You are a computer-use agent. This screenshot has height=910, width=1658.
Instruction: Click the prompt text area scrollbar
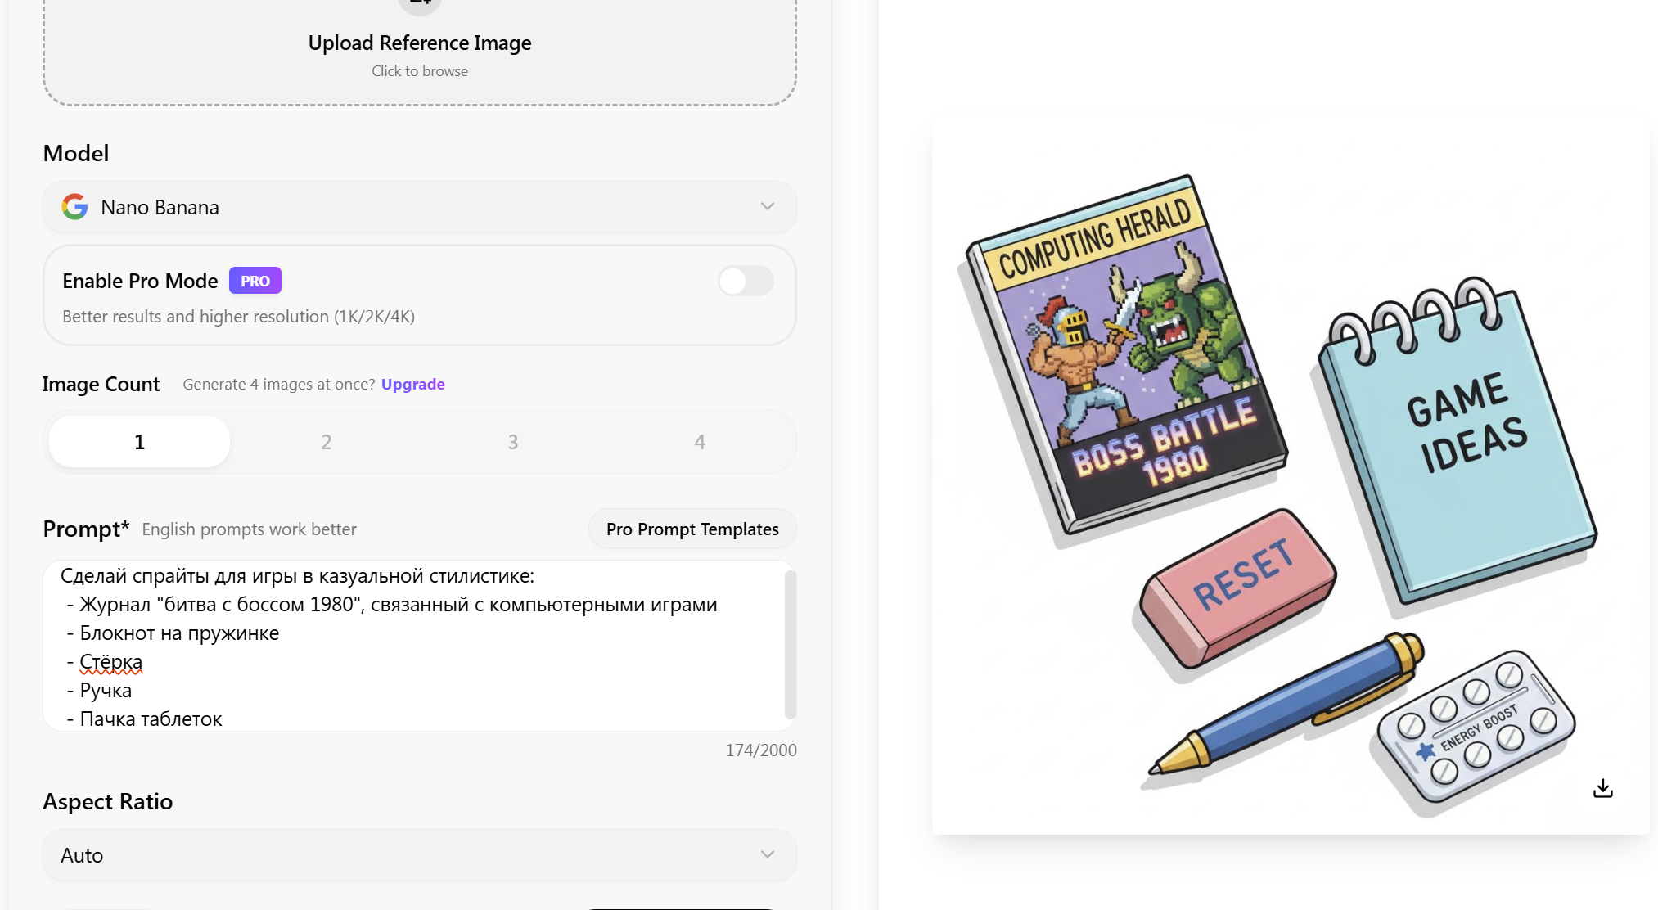[x=790, y=644]
